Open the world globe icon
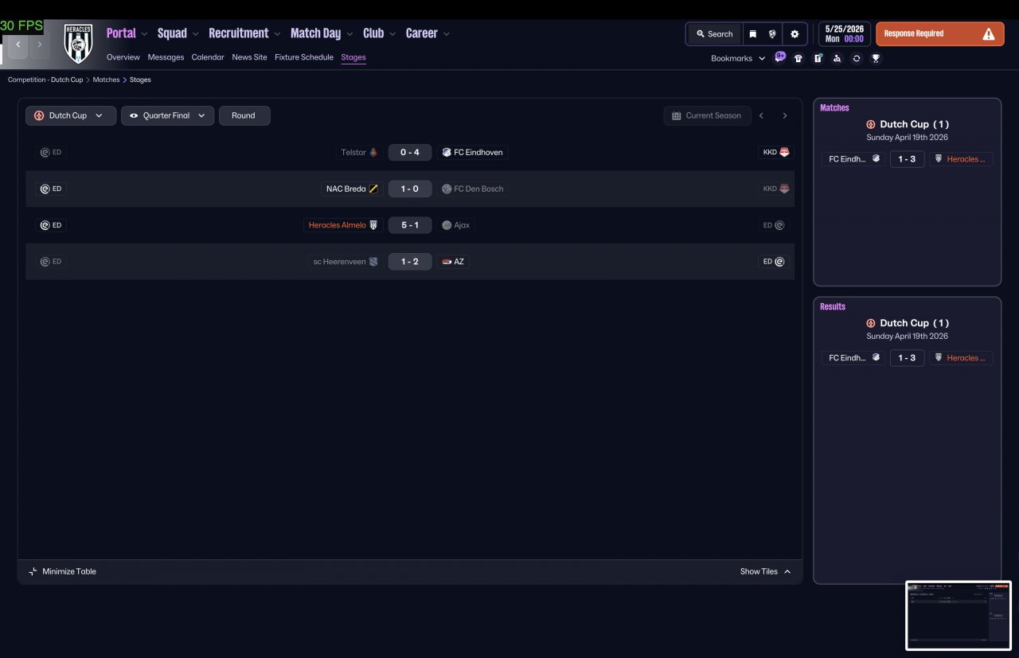This screenshot has height=658, width=1019. [772, 34]
